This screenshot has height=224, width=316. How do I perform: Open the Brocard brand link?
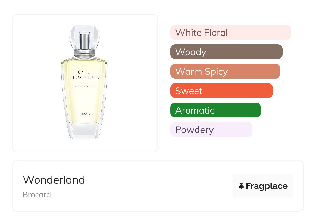[x=37, y=195]
